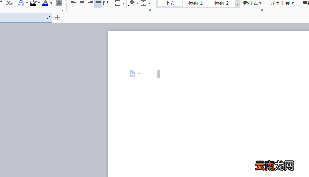309x177 pixels.
Task: Expand the highlight color dropdown arrow
Action: pos(39,3)
